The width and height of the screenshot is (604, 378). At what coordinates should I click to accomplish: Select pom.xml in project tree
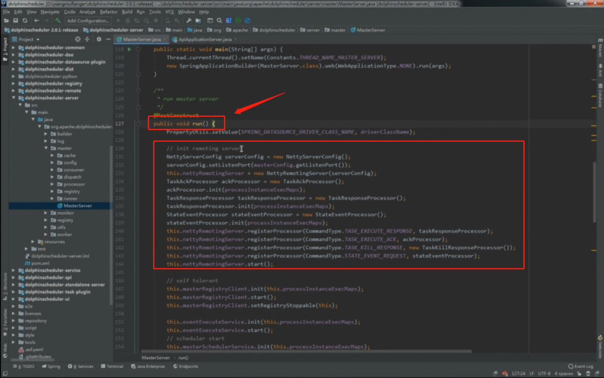coord(37,263)
